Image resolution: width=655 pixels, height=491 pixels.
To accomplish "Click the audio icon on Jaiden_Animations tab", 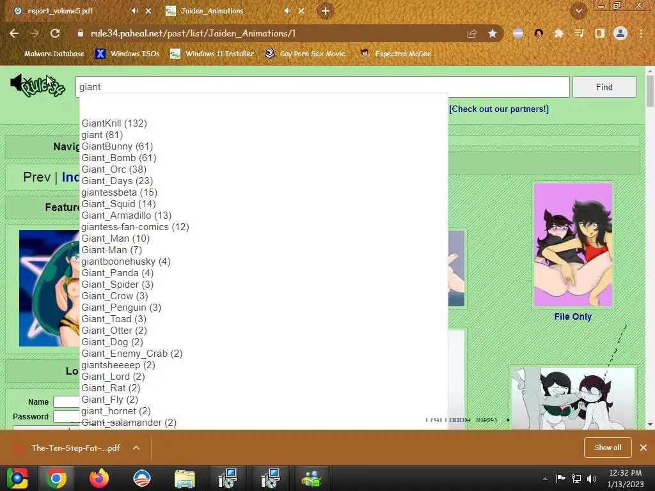I will (x=287, y=11).
